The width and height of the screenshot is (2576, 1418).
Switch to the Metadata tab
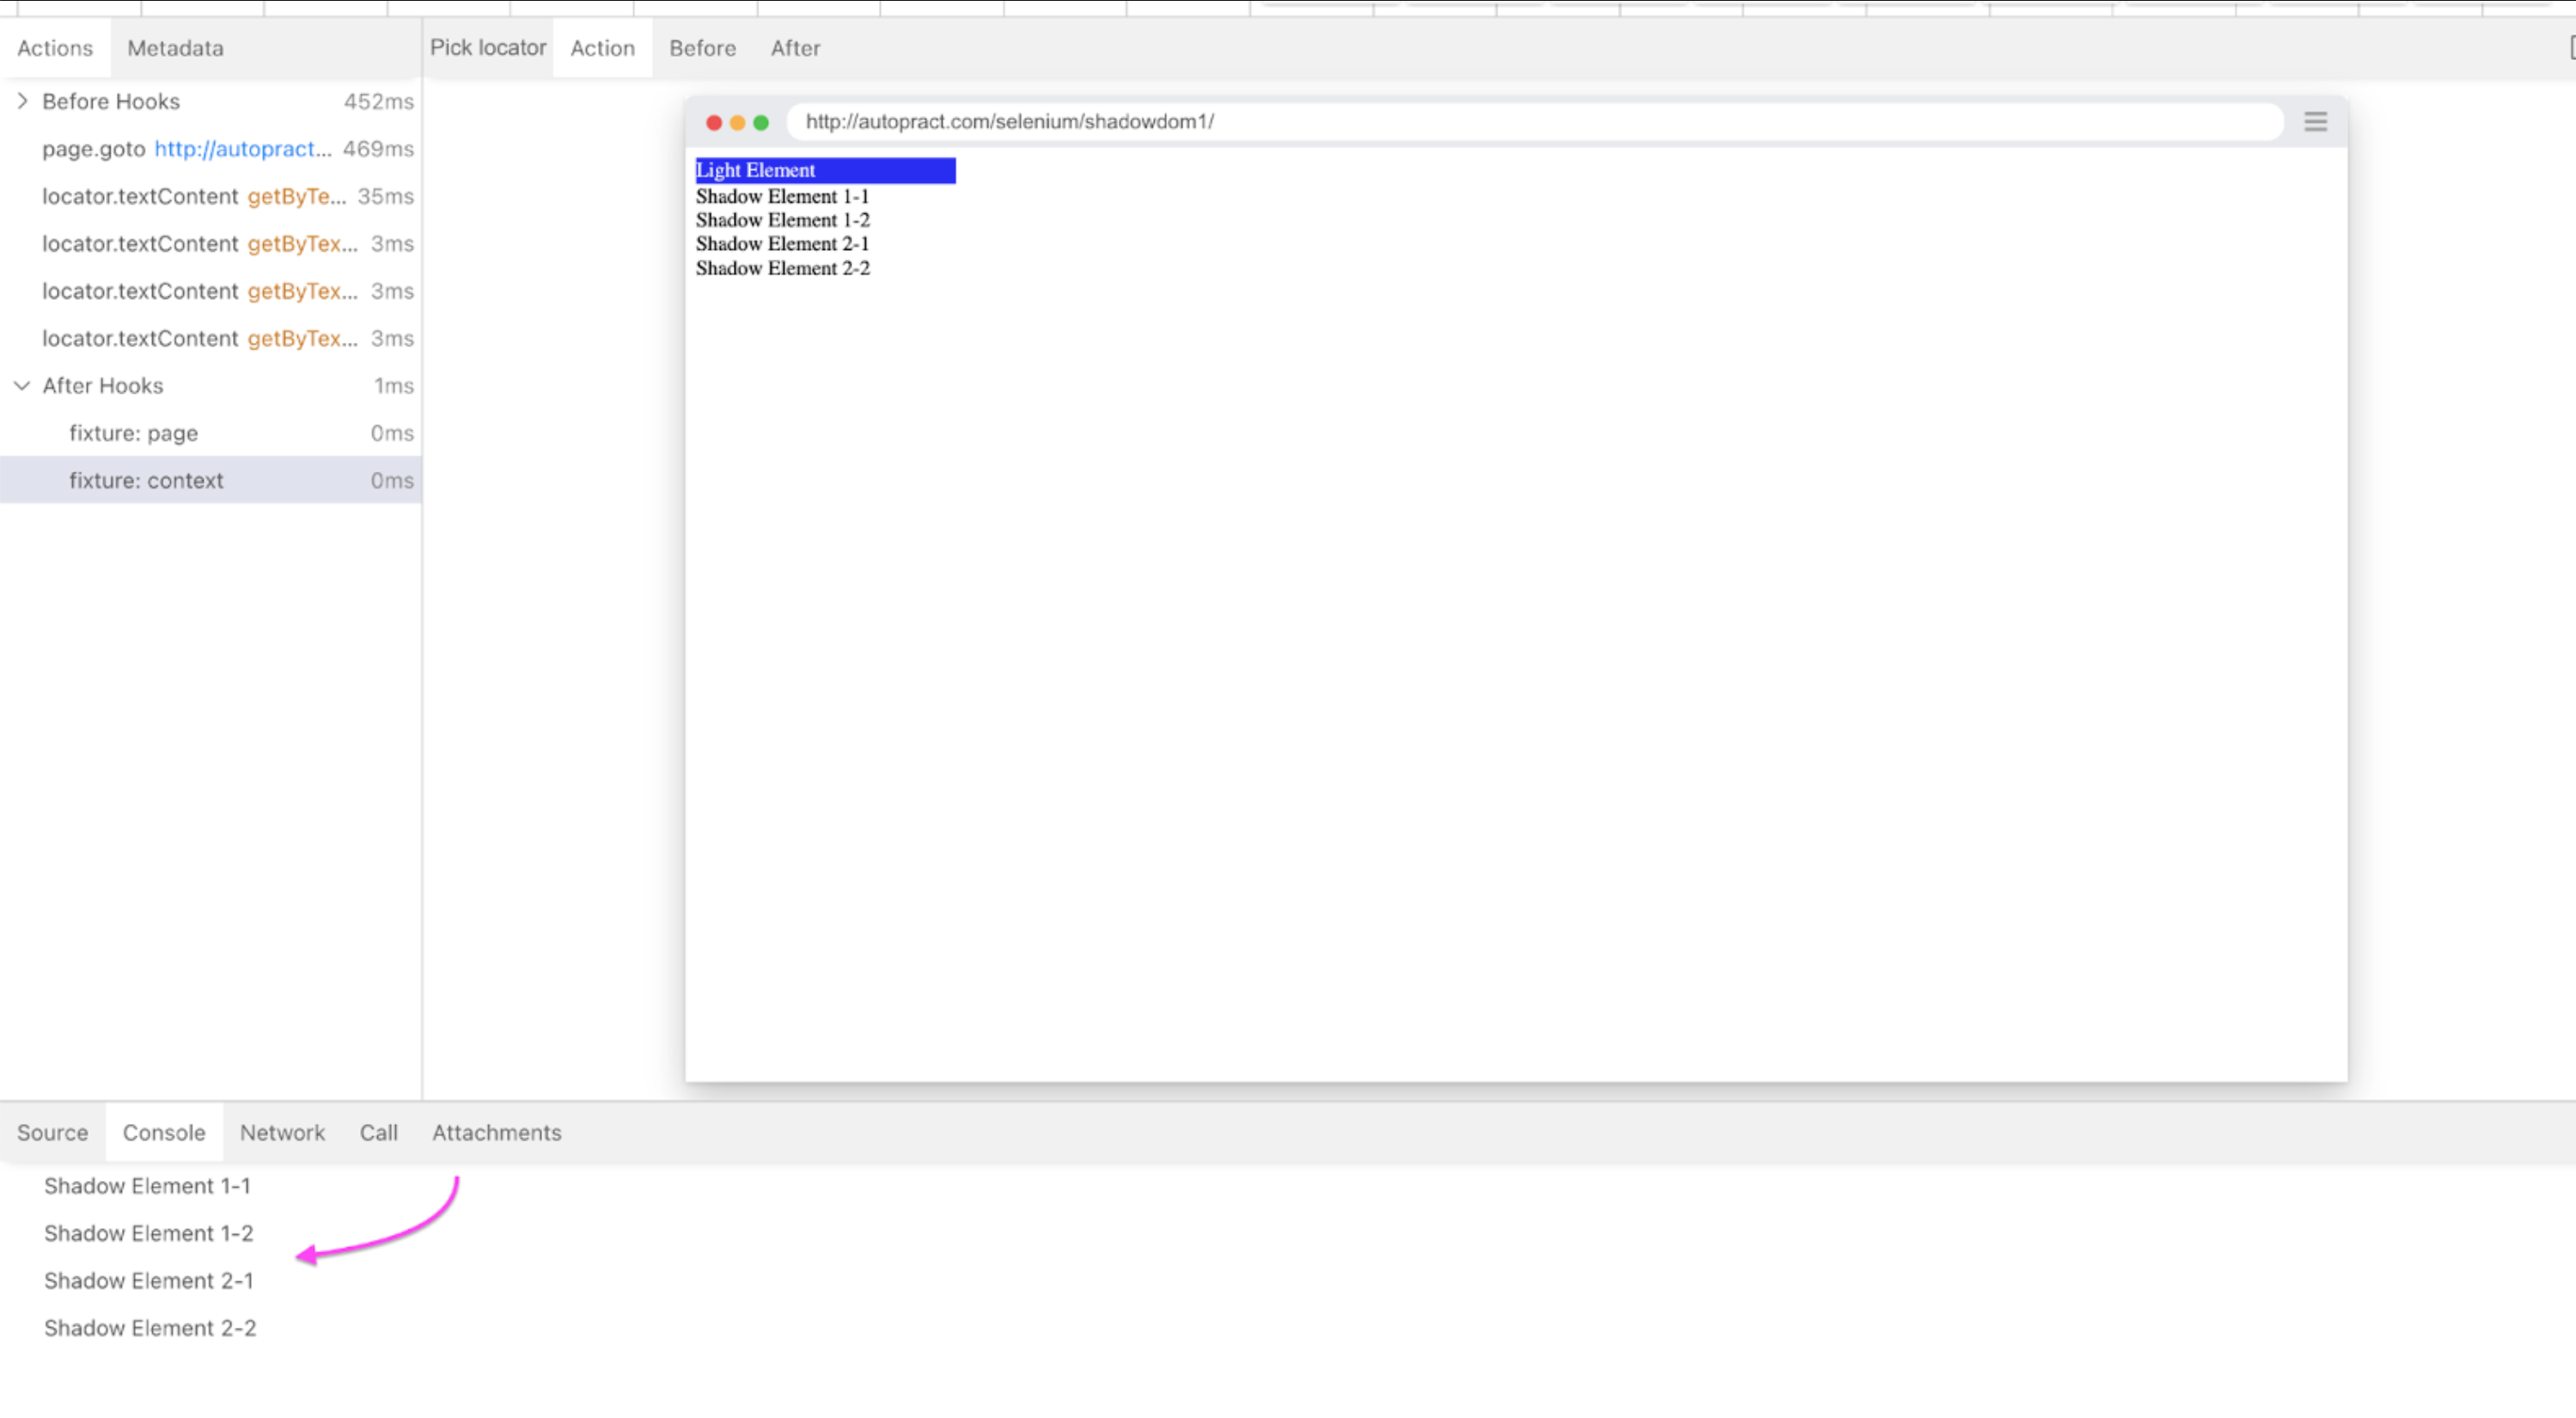point(175,48)
